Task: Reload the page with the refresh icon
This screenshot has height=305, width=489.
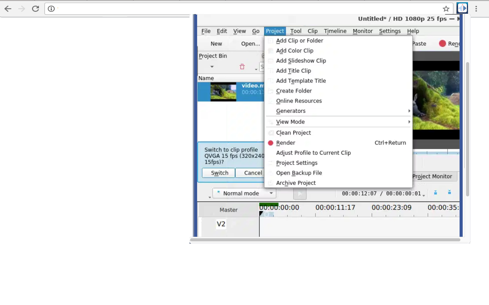Action: [36, 9]
